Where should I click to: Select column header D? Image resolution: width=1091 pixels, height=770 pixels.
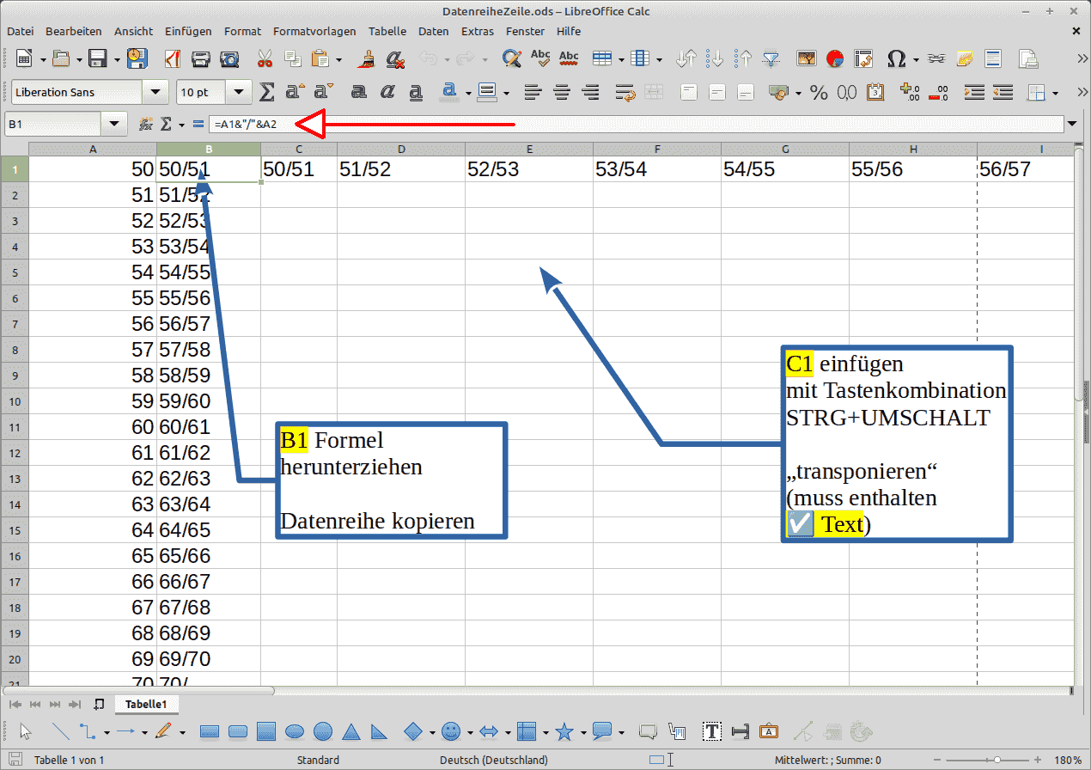pyautogui.click(x=401, y=150)
